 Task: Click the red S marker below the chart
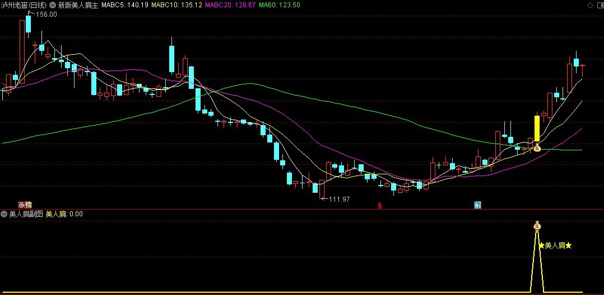click(x=380, y=206)
